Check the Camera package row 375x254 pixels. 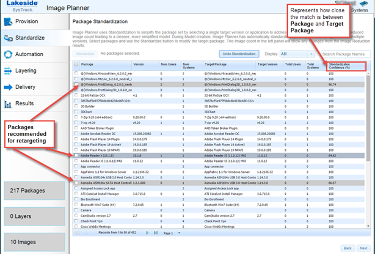tap(76, 210)
